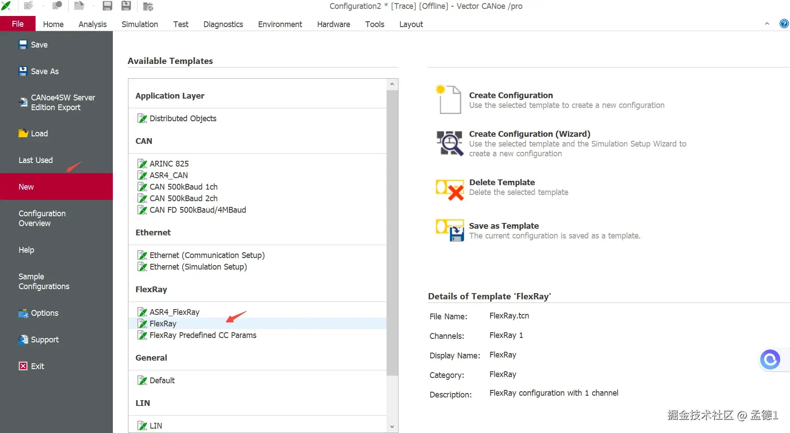Choose Save As in the File sidebar
The image size is (790, 433).
(x=56, y=72)
